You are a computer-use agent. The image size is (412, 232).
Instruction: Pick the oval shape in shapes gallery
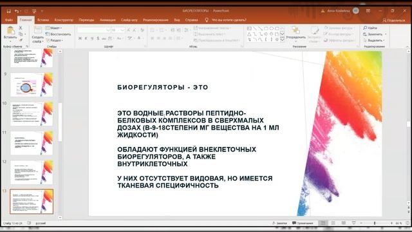(x=272, y=28)
